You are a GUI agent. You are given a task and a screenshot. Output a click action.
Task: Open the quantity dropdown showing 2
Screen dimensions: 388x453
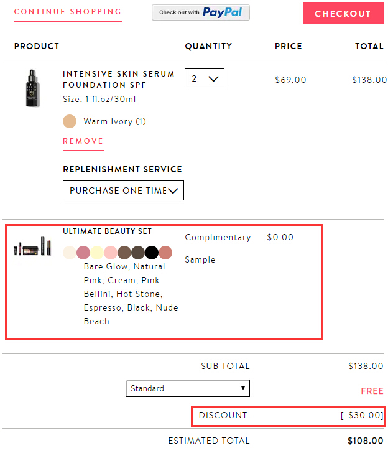tap(205, 78)
